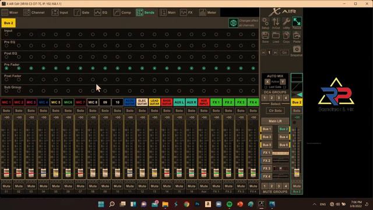Viewport: 373px width, 210px height.
Task: Select Pre EQ tap for MIC 2 column
Action: (19, 45)
